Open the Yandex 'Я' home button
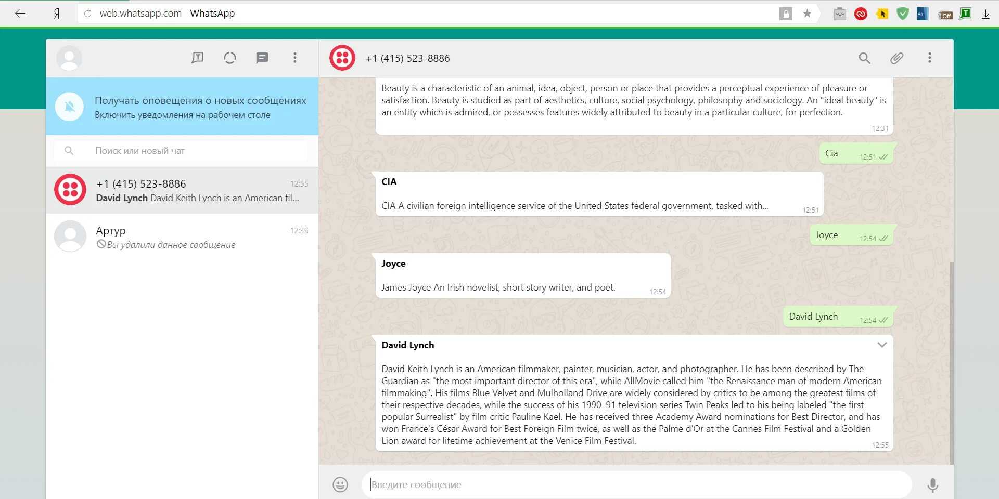The height and width of the screenshot is (499, 999). (x=56, y=14)
